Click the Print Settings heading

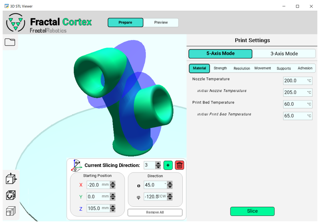point(252,40)
